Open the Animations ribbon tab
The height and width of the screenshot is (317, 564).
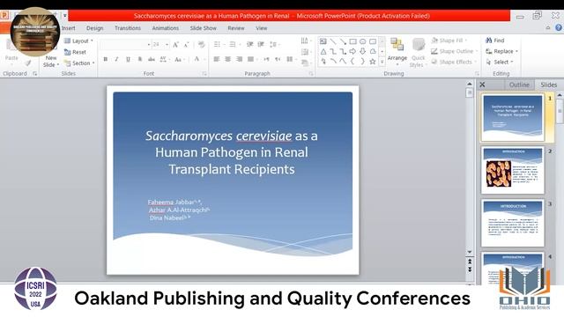(x=166, y=28)
